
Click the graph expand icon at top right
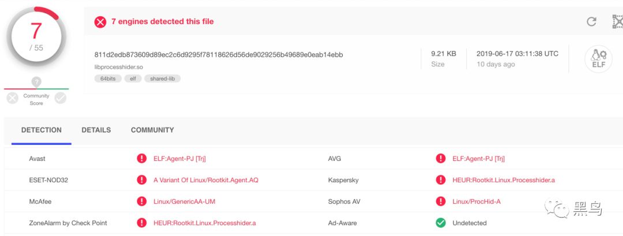coord(617,22)
